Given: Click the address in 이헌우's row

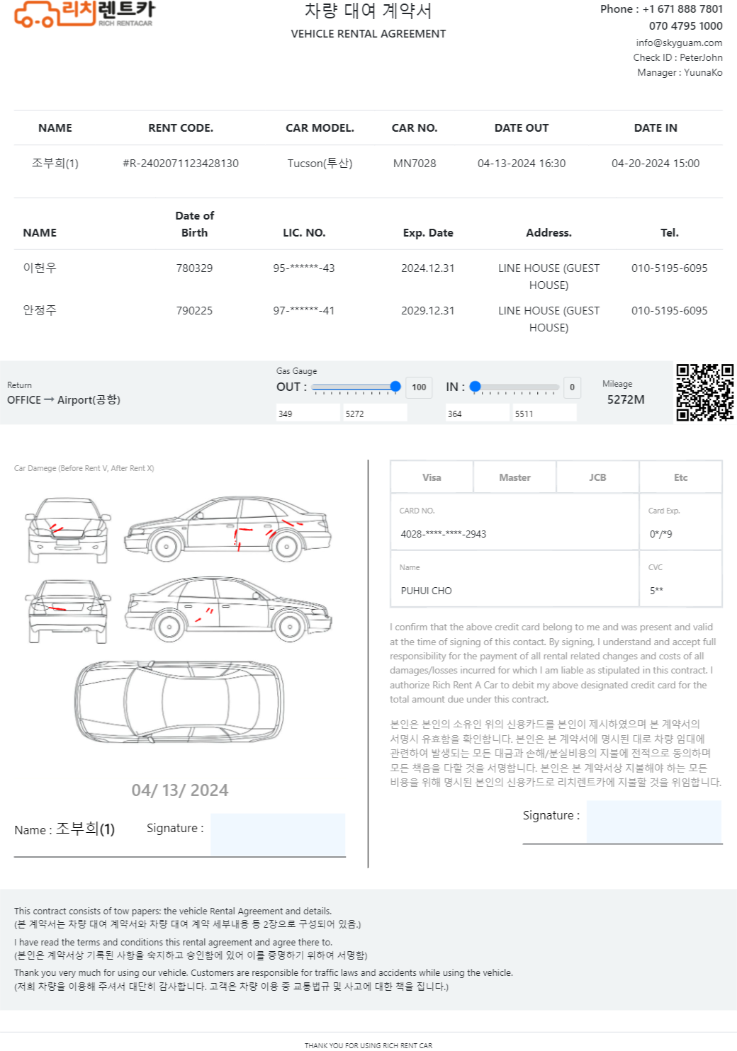Looking at the screenshot, I should (548, 277).
